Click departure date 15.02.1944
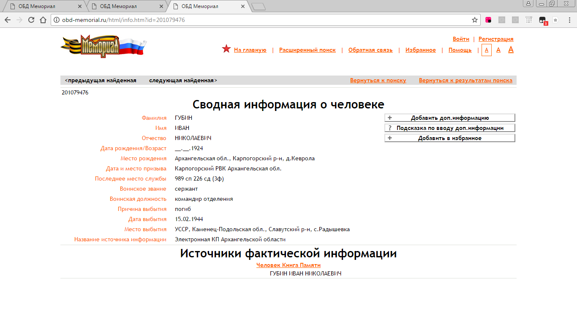This screenshot has width=577, height=324. [189, 219]
